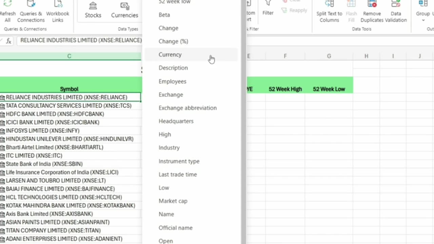The width and height of the screenshot is (434, 244).
Task: Open Workbook Links
Action: point(58,12)
